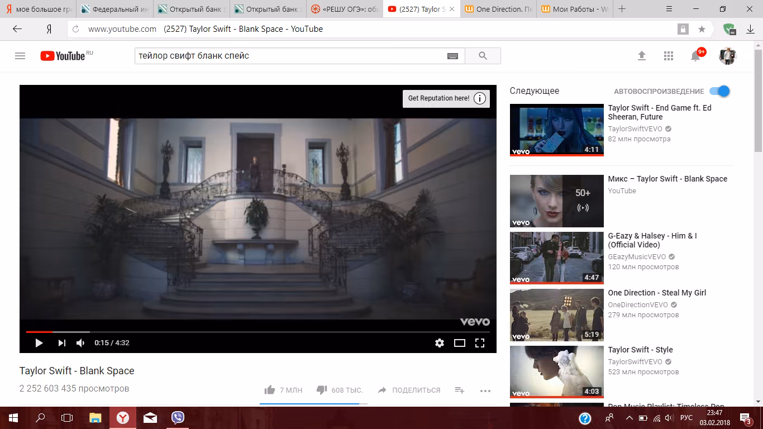
Task: Open the on-screen keyboard in search box
Action: 452,56
